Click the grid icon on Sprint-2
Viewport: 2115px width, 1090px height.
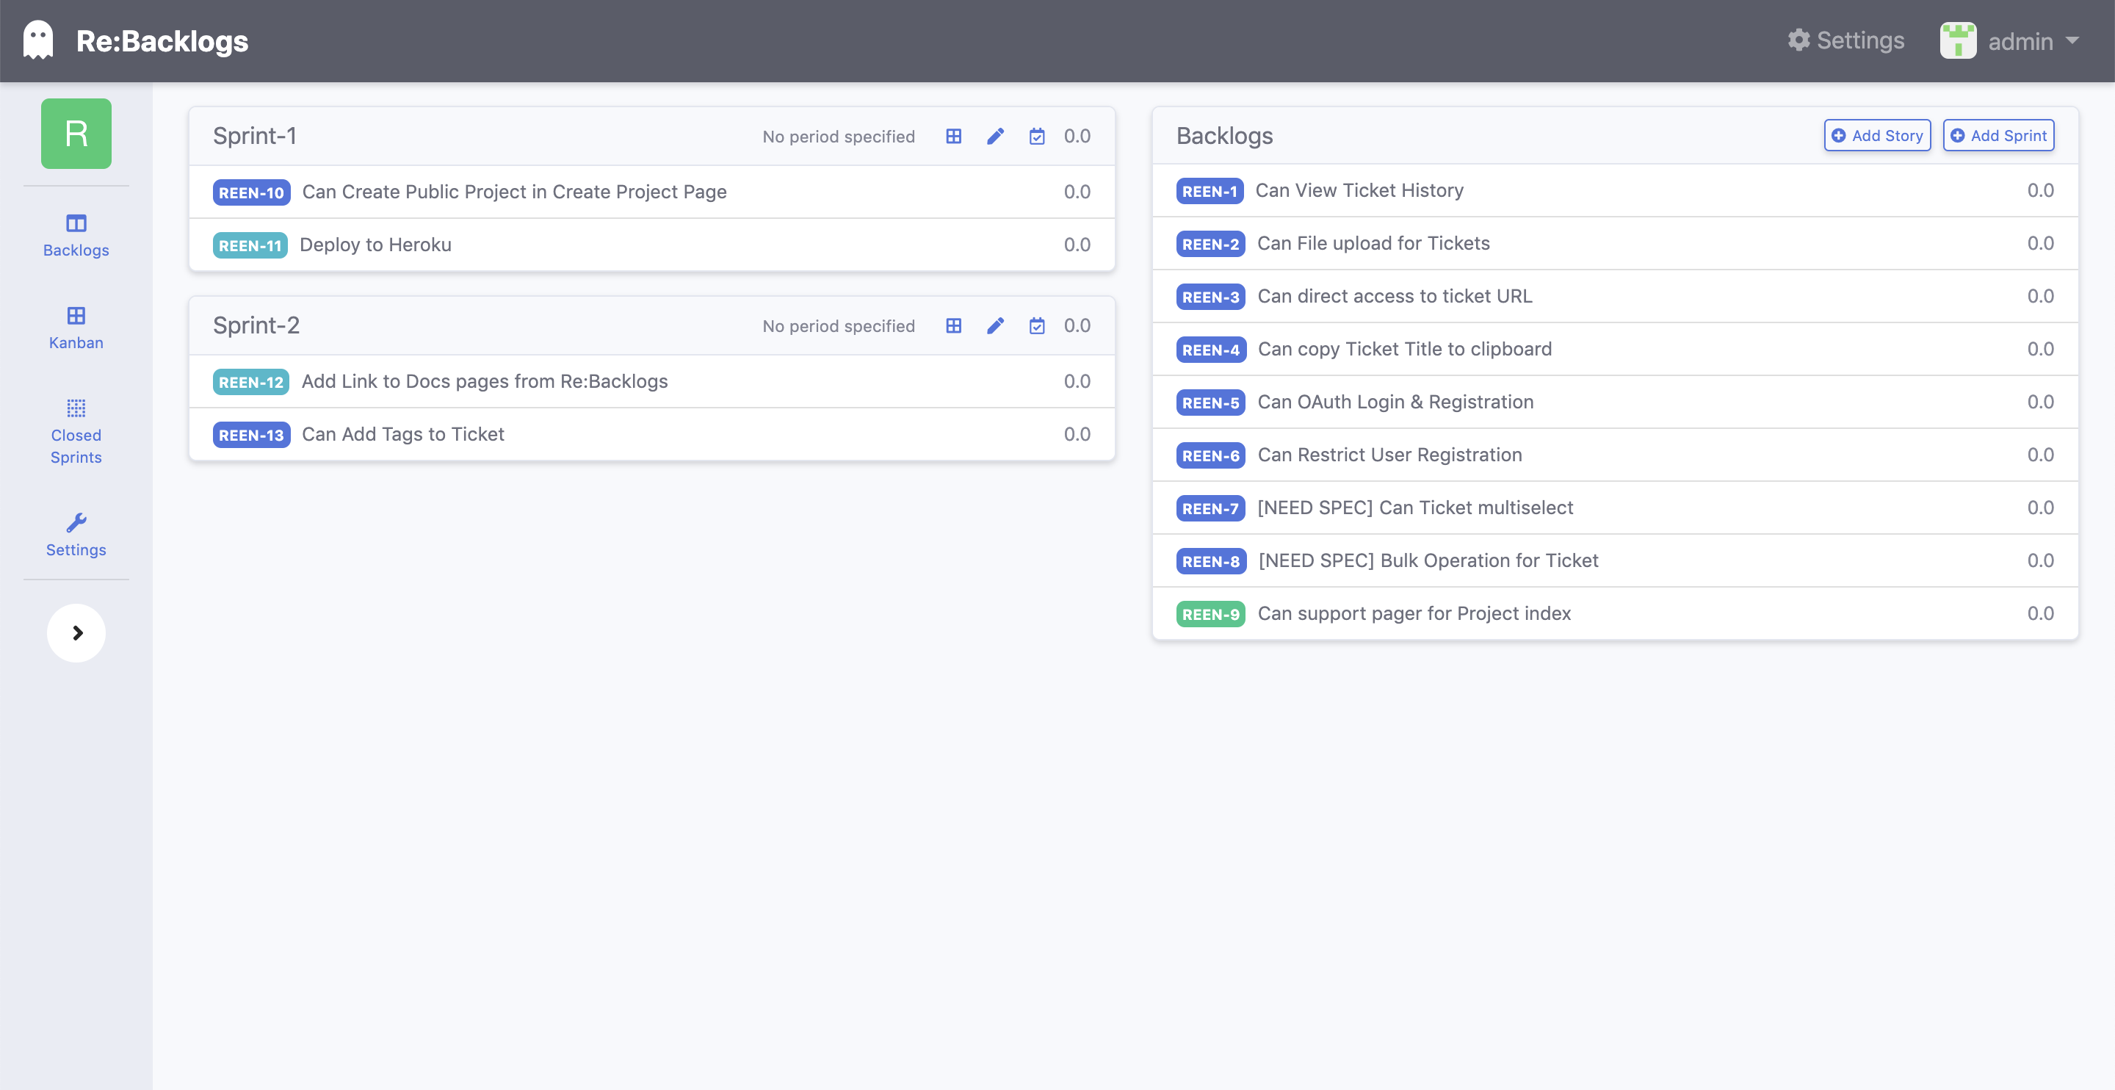[x=953, y=324]
